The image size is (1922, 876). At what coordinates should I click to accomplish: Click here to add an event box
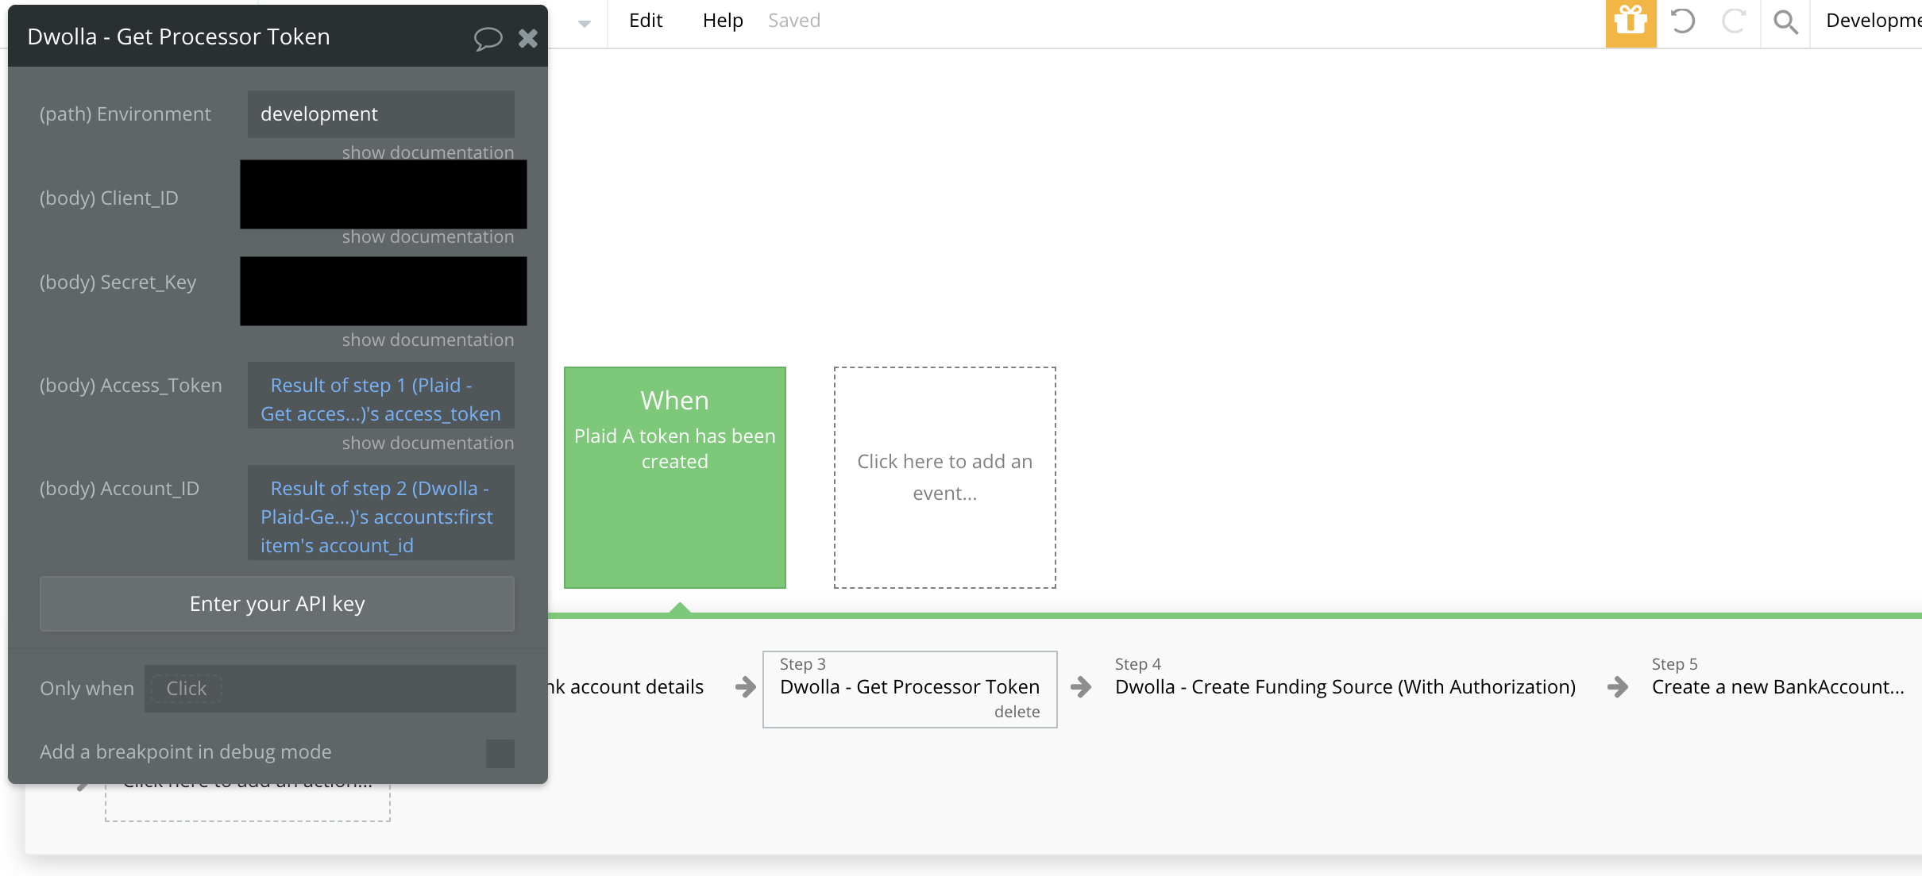tap(945, 478)
